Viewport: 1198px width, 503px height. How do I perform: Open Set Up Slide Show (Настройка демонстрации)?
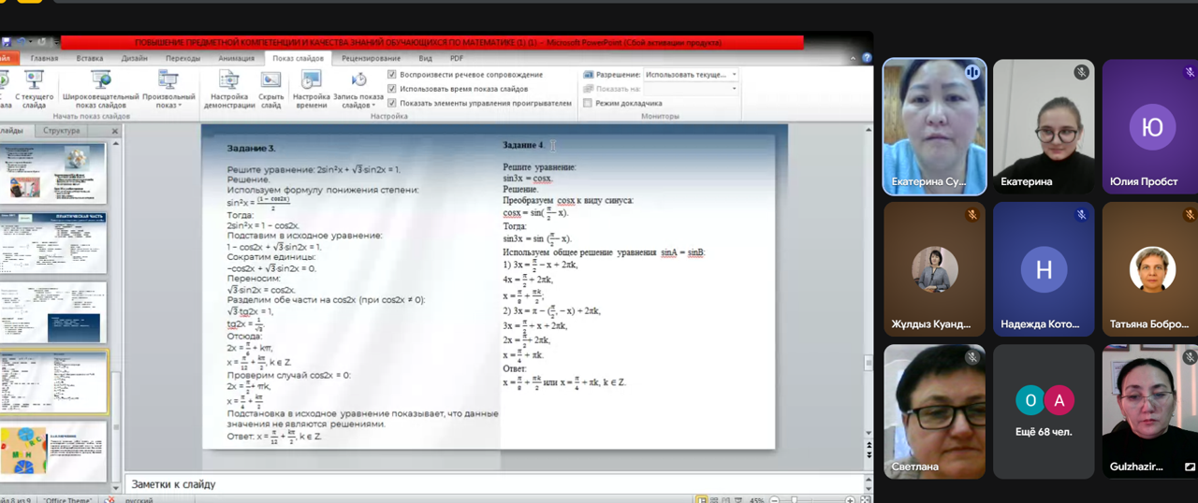tap(229, 87)
